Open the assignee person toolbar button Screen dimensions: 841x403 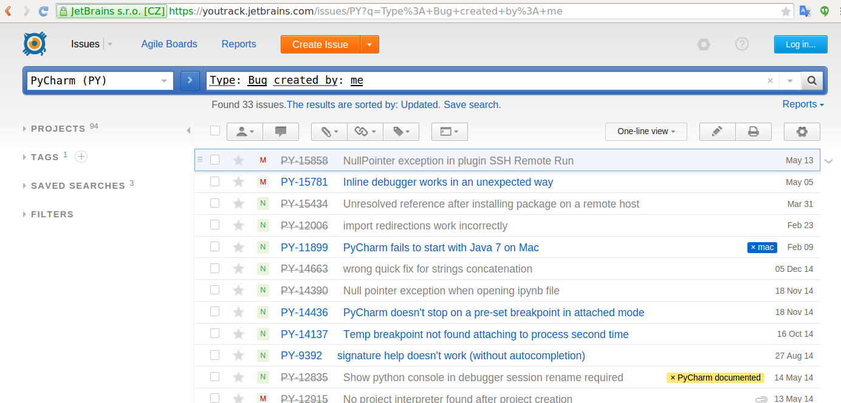tap(244, 131)
